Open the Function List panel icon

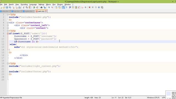pos(79,7)
